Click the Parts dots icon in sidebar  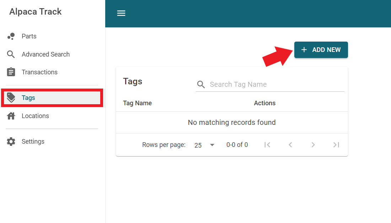coord(11,36)
